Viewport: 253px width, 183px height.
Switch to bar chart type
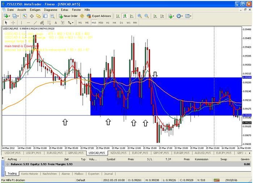pyautogui.click(x=118, y=16)
